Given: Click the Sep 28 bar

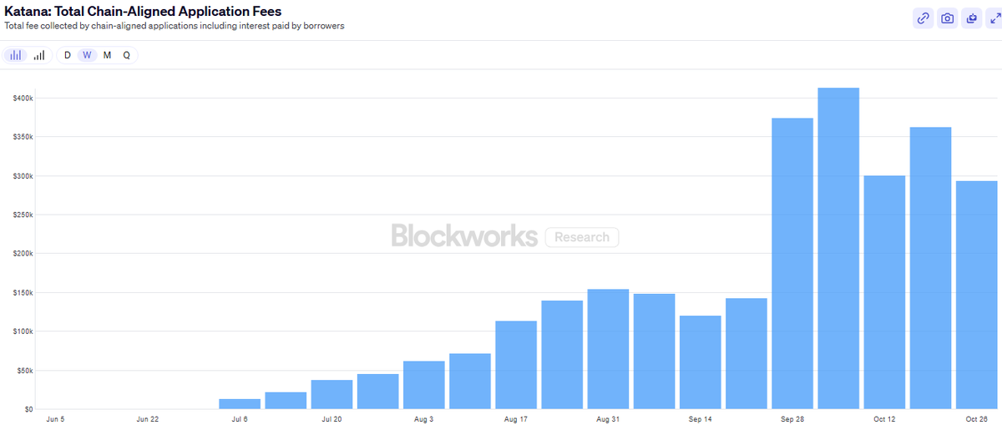Looking at the screenshot, I should click(x=792, y=264).
